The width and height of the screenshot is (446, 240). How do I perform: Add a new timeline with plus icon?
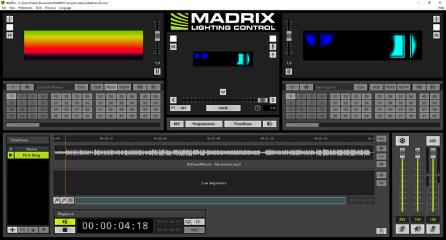point(12,230)
